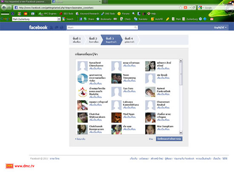Close the active Facebook browser tab
Screen dimensions: 234x172
[100, 2]
